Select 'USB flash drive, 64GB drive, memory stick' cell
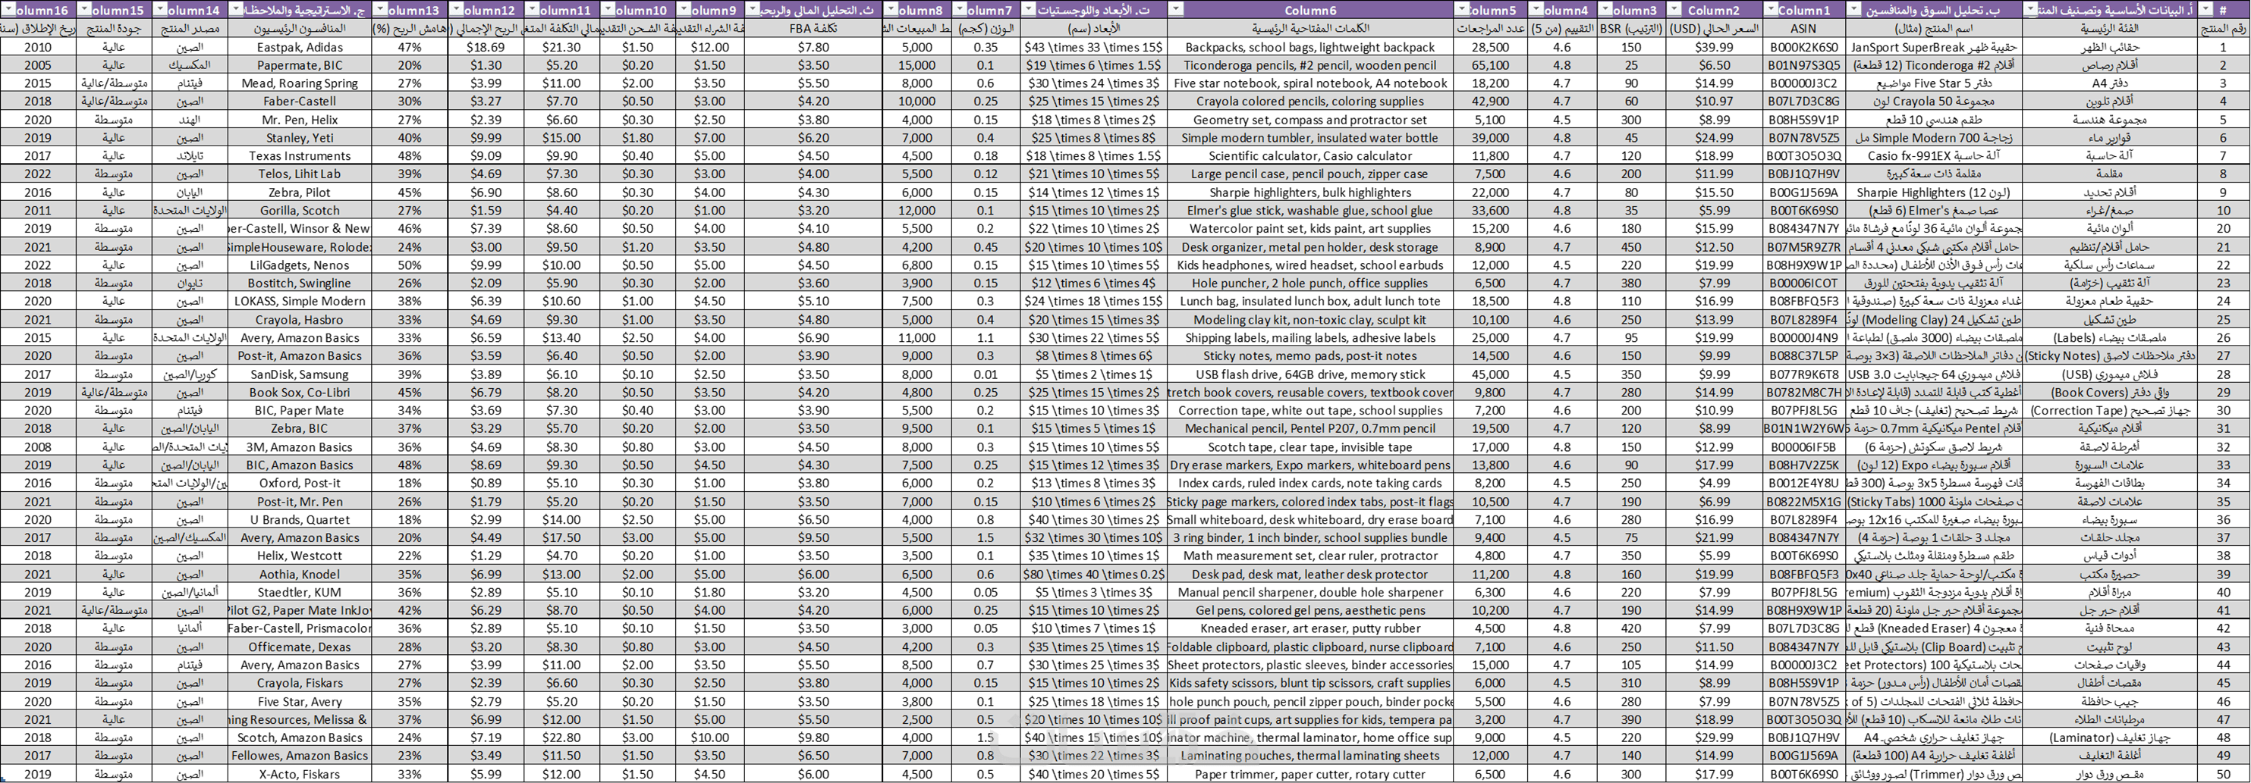 [x=1309, y=374]
